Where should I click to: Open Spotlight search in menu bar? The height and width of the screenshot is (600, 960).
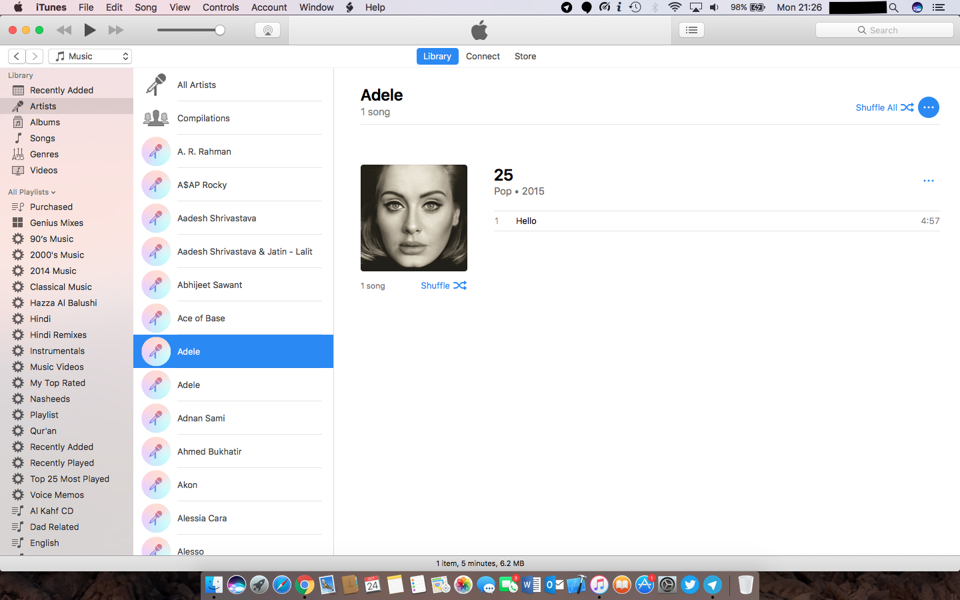[894, 7]
